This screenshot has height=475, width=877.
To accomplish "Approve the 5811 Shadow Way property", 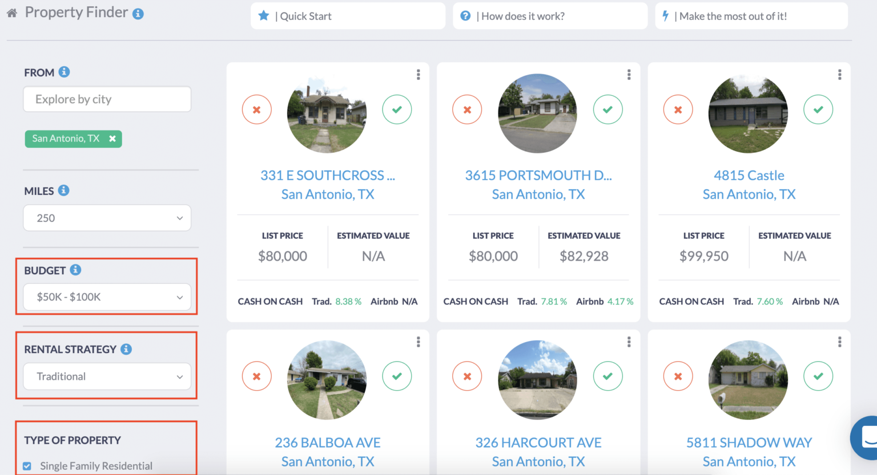I will click(818, 376).
